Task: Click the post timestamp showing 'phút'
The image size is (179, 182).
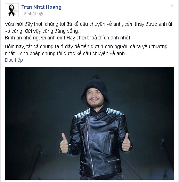Action: point(29,14)
